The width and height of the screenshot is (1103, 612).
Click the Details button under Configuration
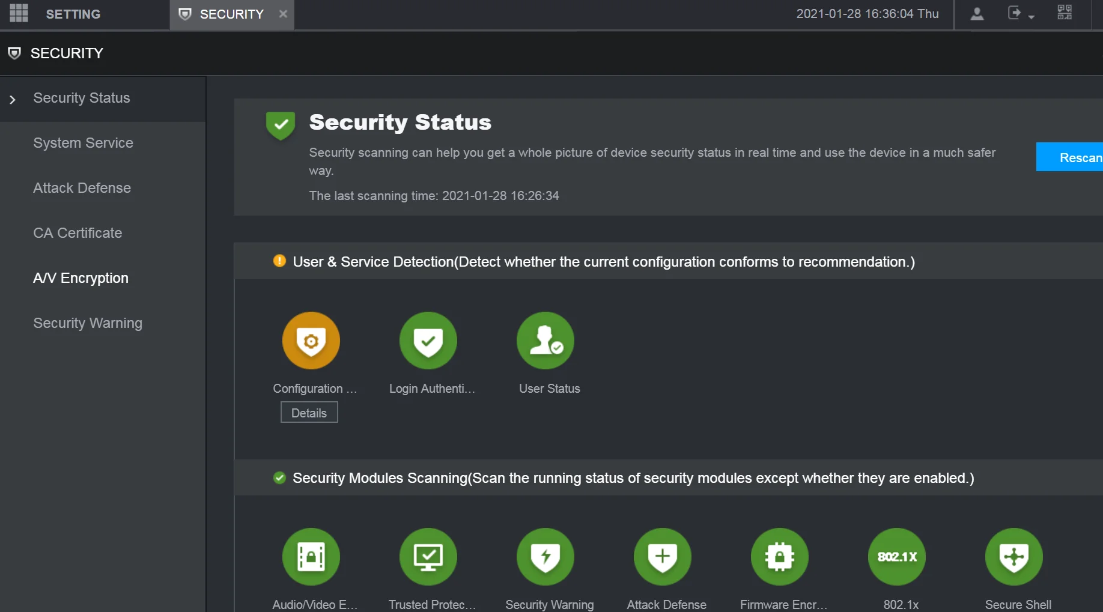click(309, 413)
